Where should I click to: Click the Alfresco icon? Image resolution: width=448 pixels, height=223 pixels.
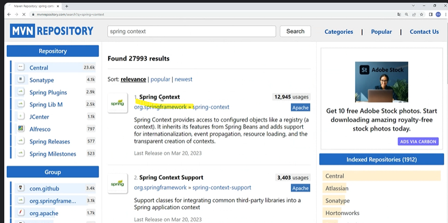(20, 129)
